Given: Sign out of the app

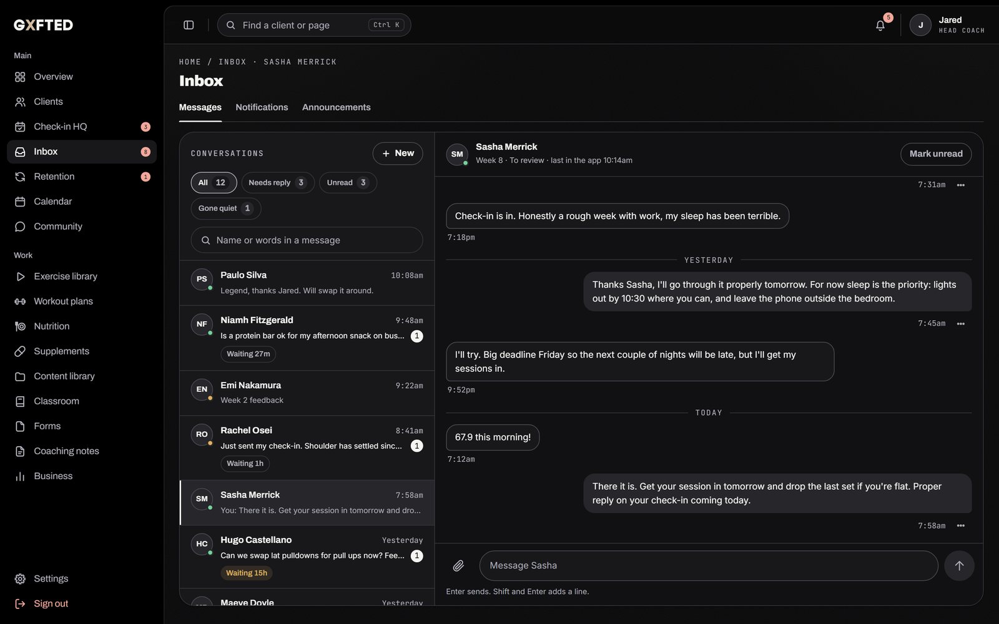Looking at the screenshot, I should point(82,603).
